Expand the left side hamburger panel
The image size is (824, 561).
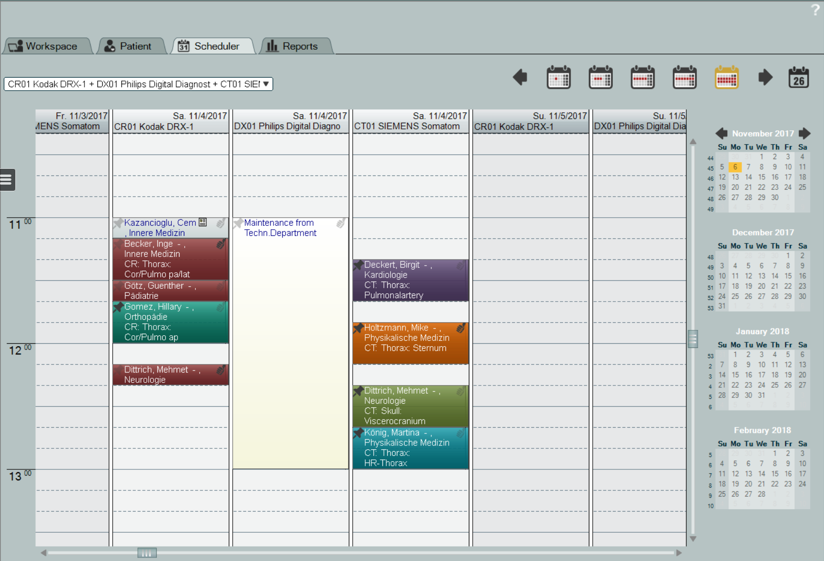point(7,180)
